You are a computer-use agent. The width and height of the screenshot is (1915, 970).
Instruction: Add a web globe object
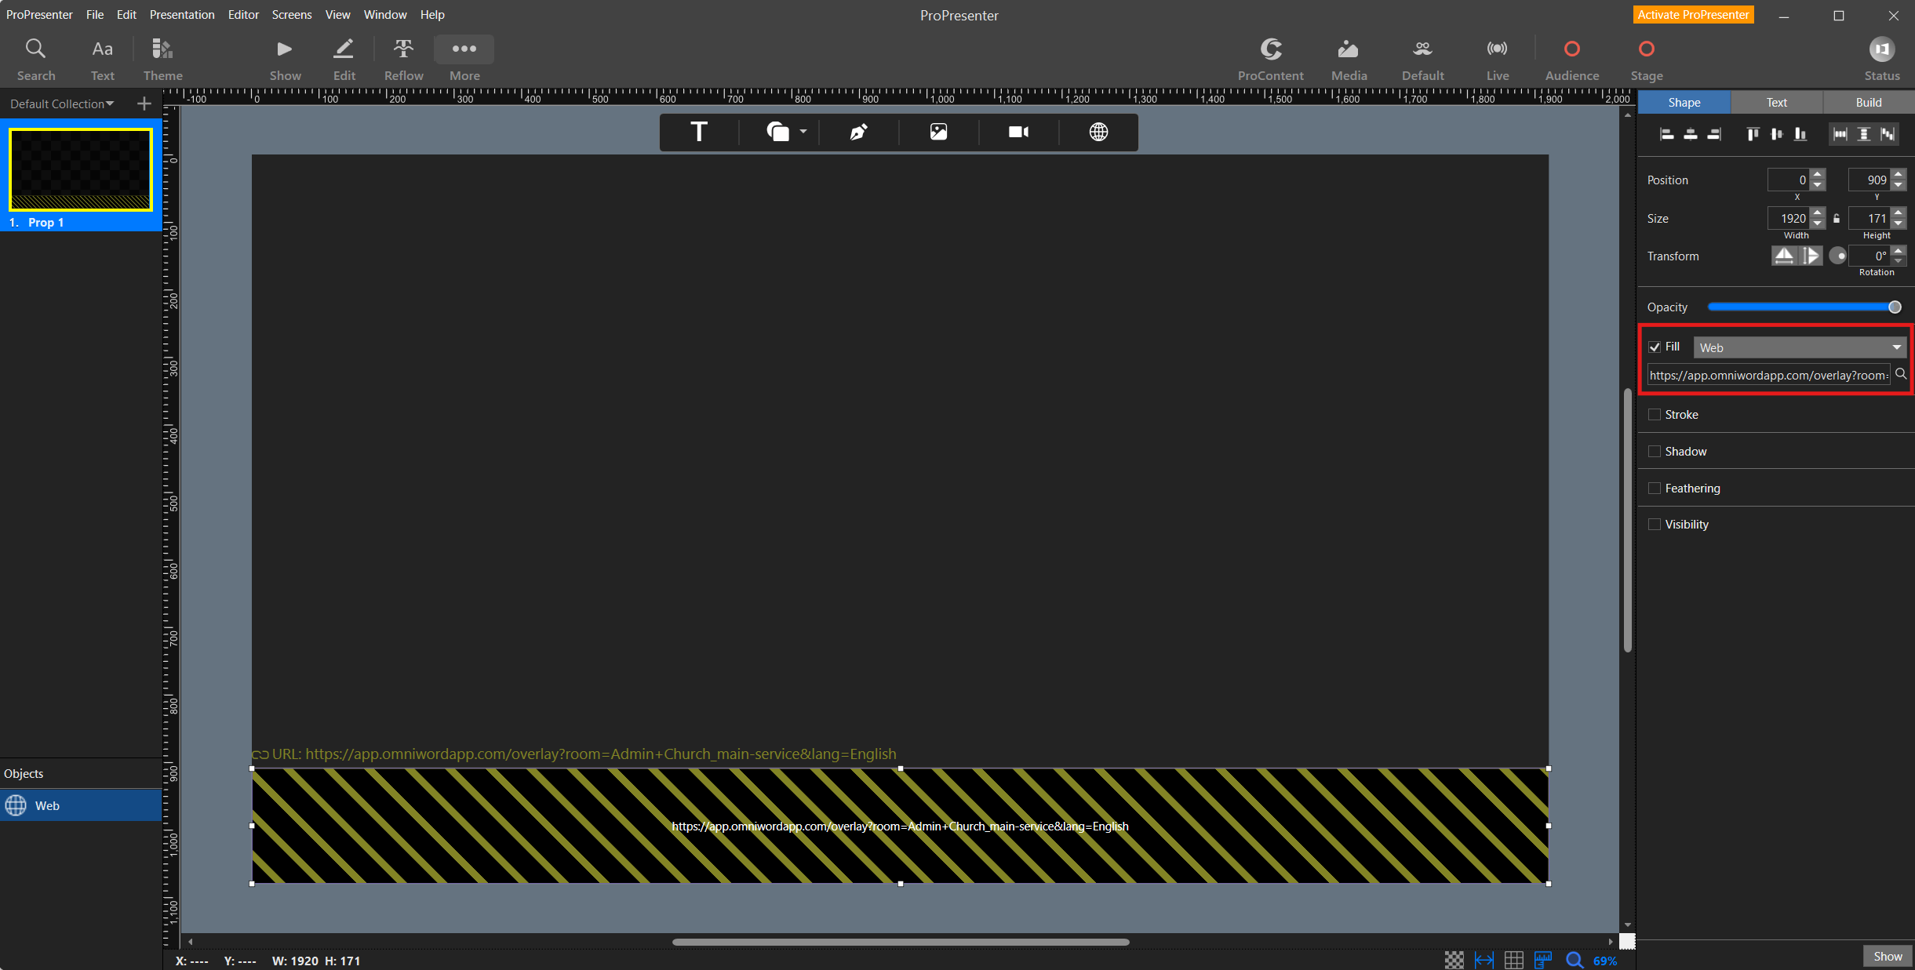tap(1098, 132)
